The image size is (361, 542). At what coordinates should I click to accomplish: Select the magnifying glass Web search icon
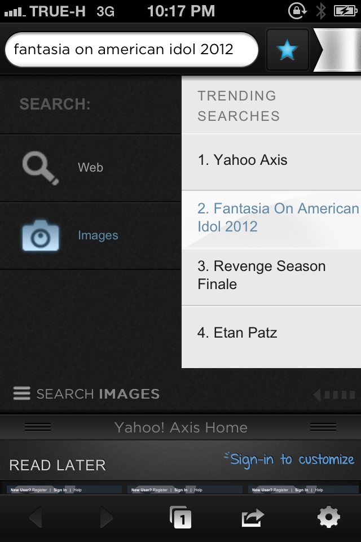pos(41,168)
